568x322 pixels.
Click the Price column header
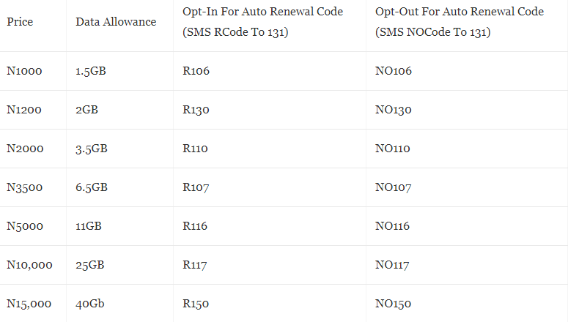click(x=19, y=22)
